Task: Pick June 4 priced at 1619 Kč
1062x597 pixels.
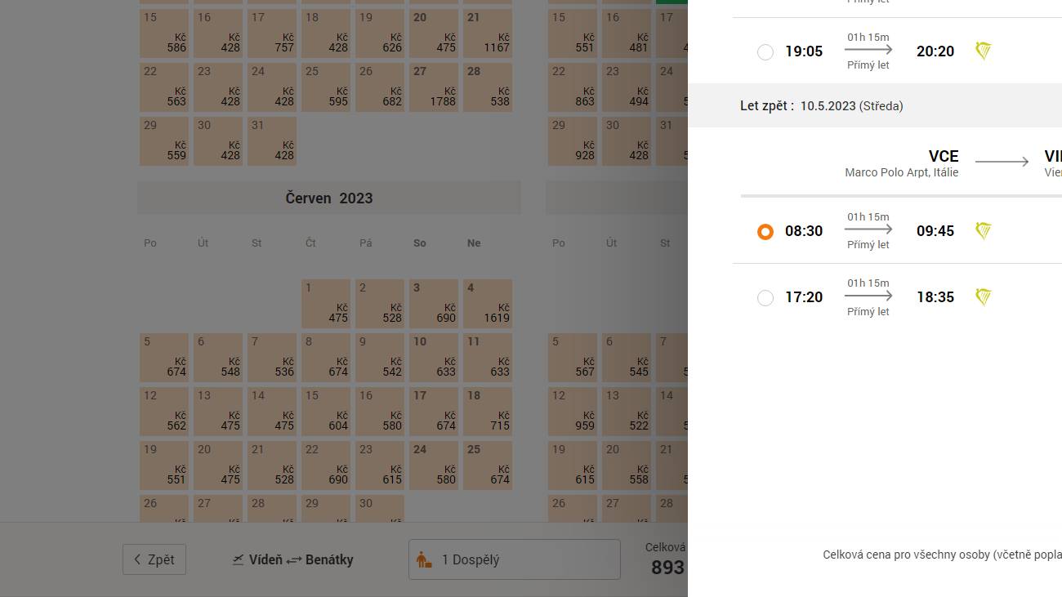Action: 488,304
